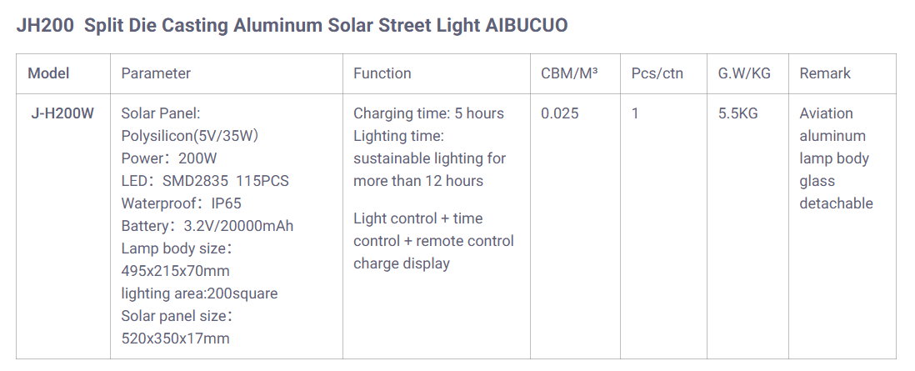
Task: Click the G.W/KG column header
Action: (744, 73)
